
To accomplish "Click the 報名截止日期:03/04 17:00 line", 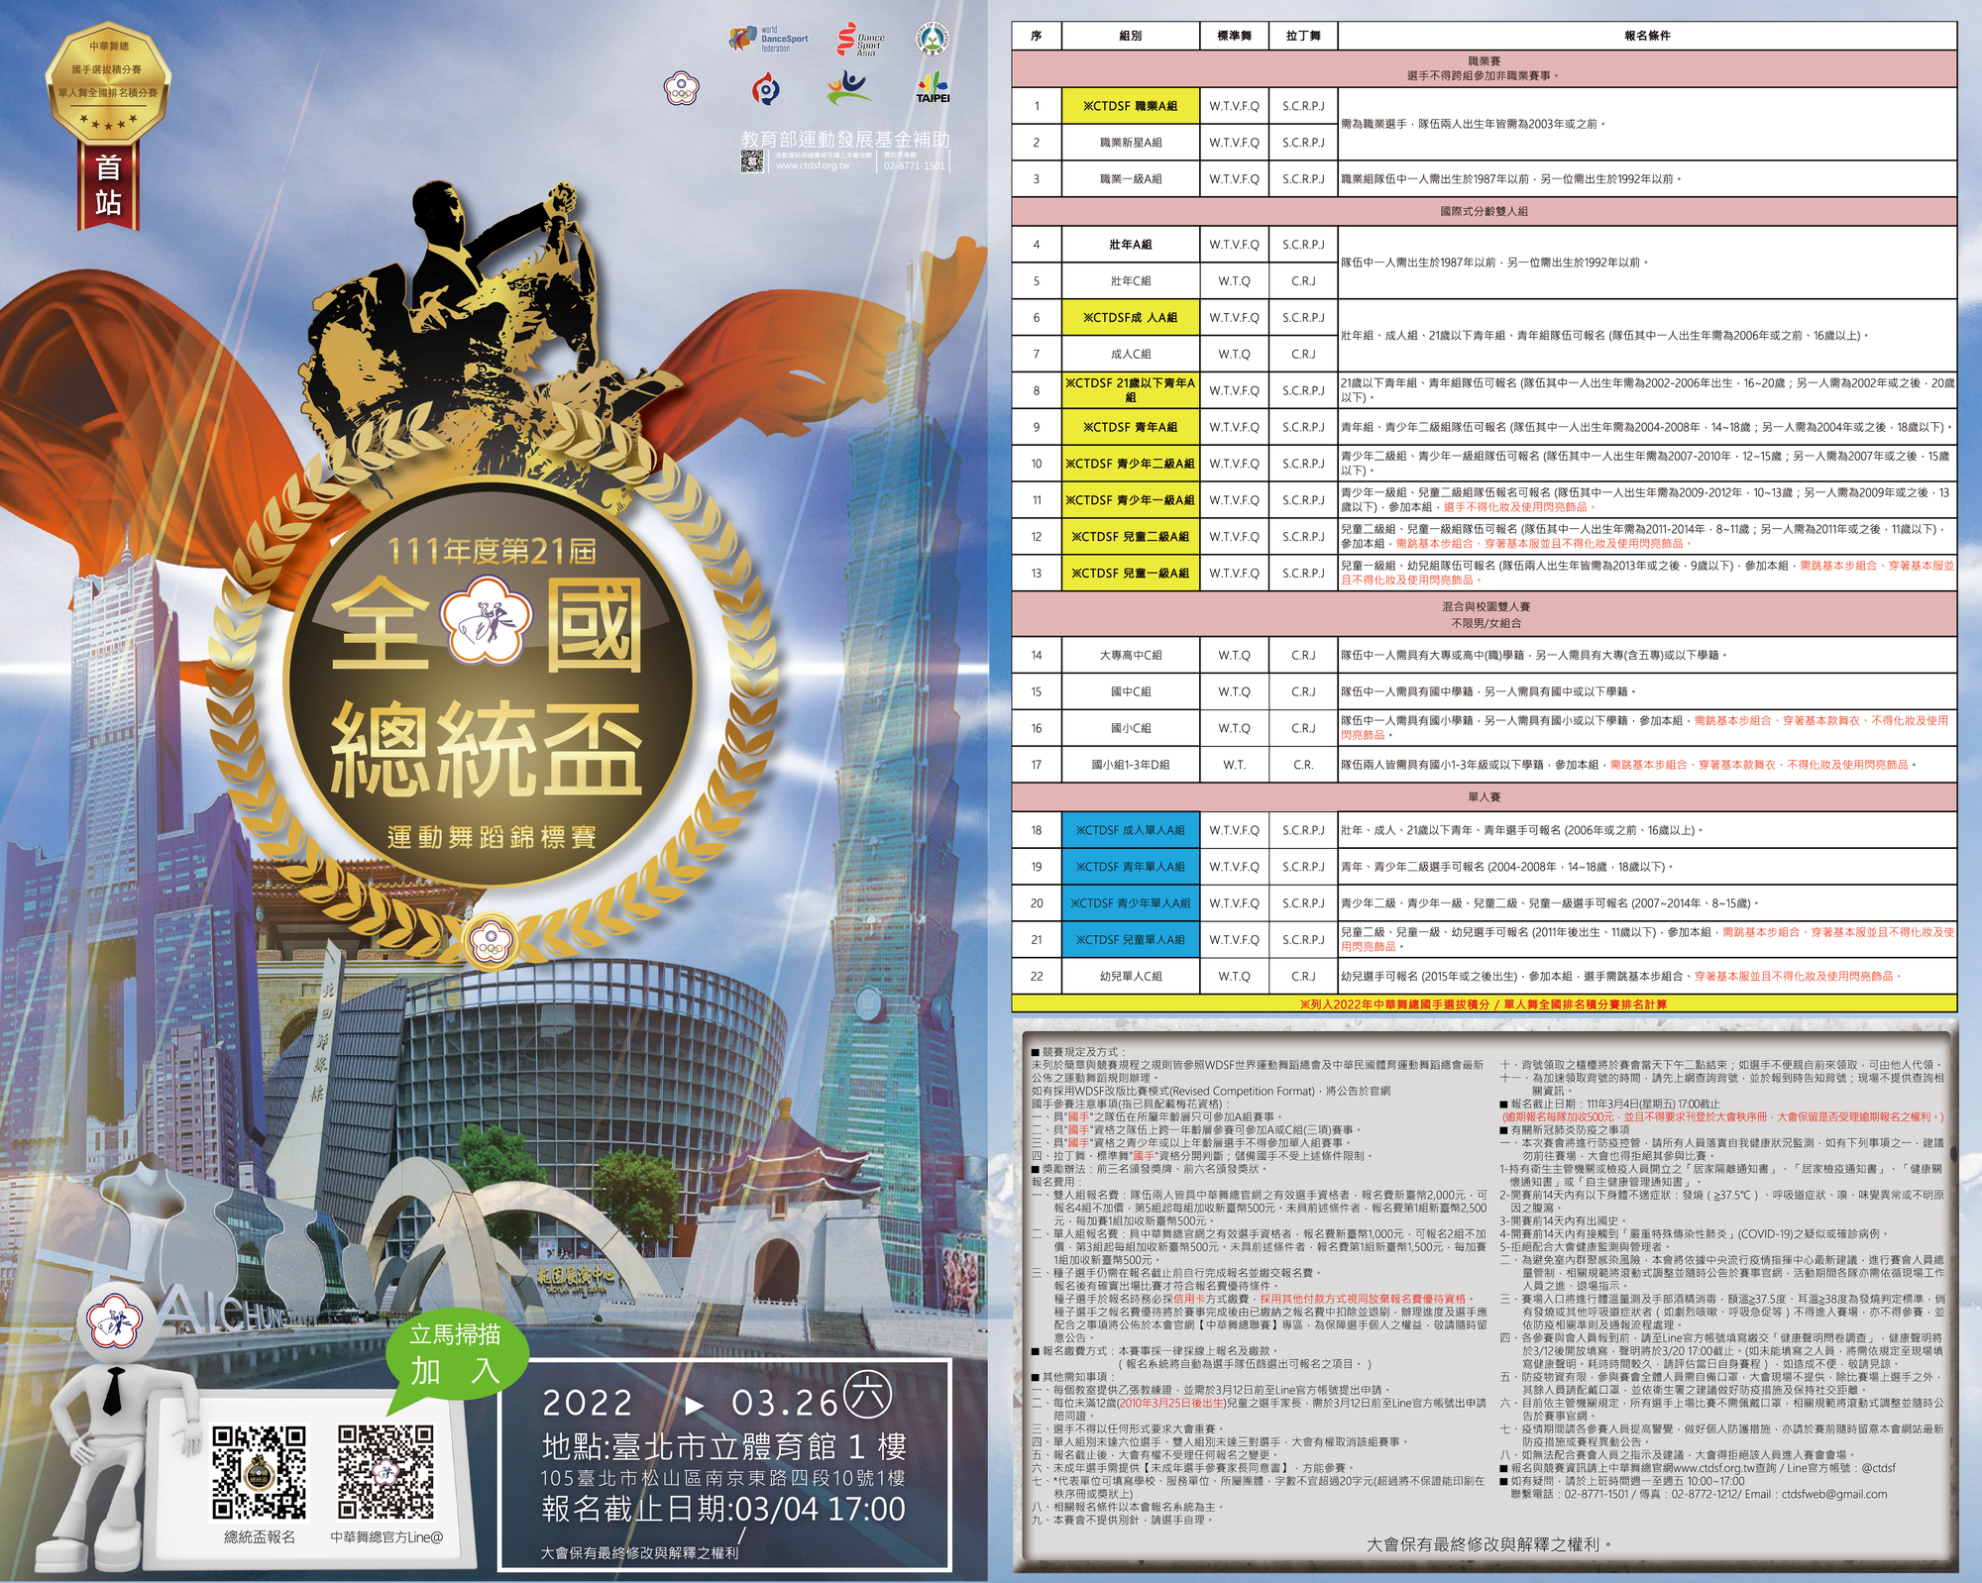I will (x=723, y=1509).
